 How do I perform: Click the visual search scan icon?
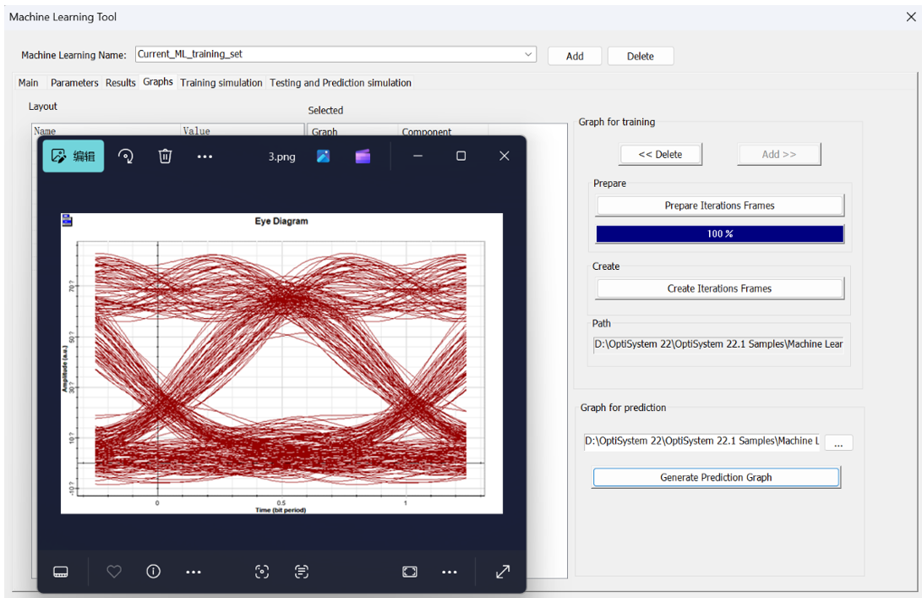[262, 572]
